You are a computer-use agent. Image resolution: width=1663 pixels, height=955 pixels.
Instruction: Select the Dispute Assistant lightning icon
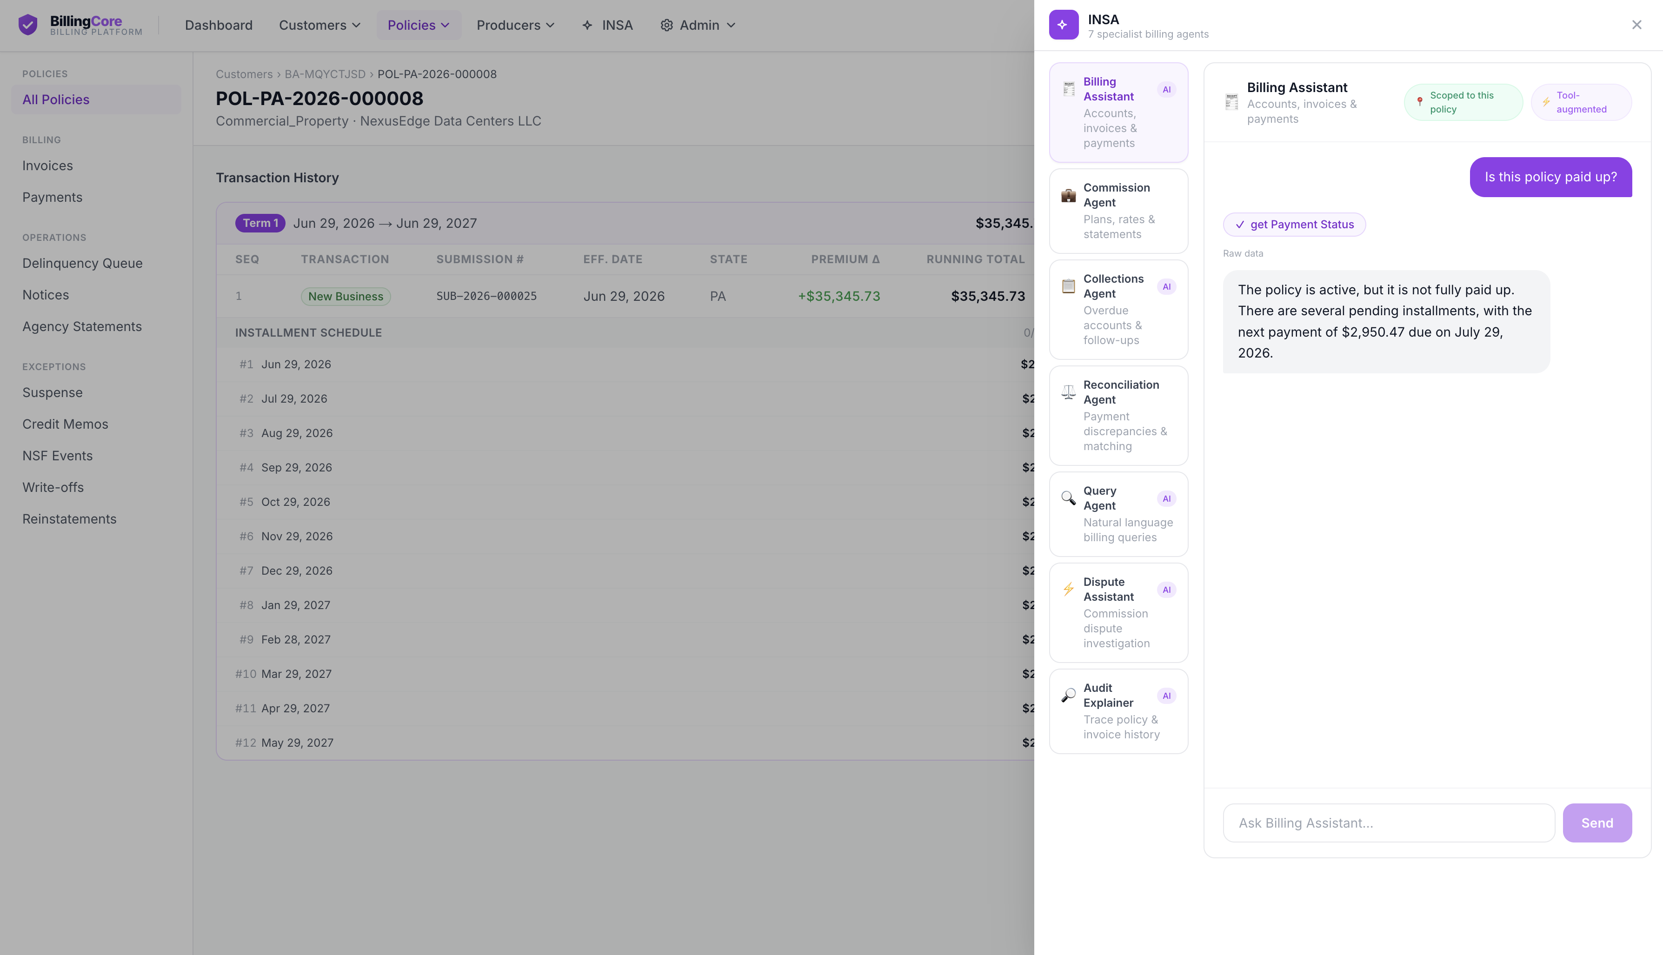(x=1069, y=589)
